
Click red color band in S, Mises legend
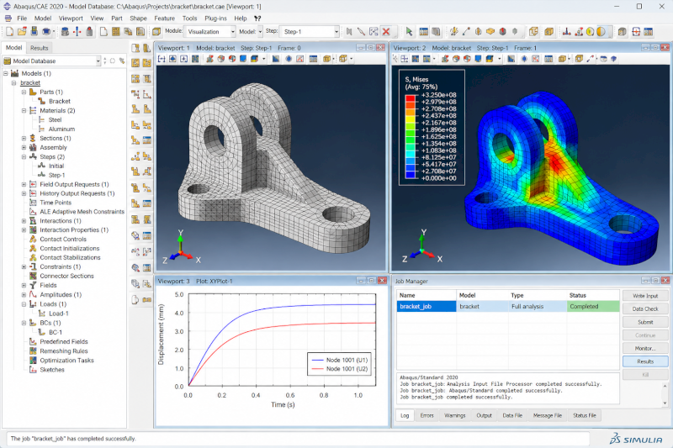411,98
